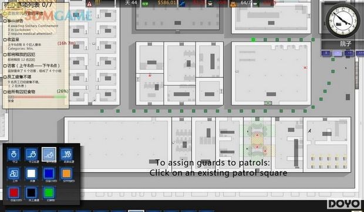Image resolution: width=364 pixels, height=212 pixels.
Task: Click the green cash icon in top bar
Action: [146, 4]
